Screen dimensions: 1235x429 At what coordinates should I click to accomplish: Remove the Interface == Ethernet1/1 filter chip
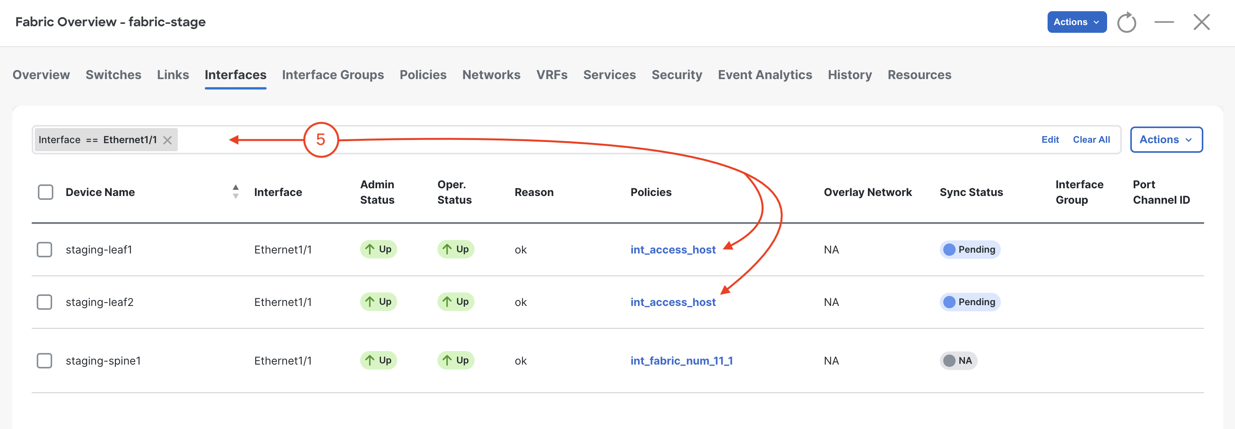167,140
